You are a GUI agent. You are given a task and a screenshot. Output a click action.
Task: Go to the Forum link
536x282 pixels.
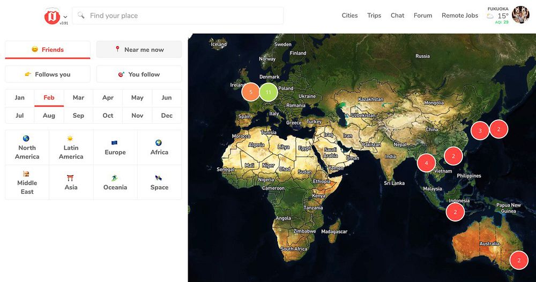click(422, 16)
